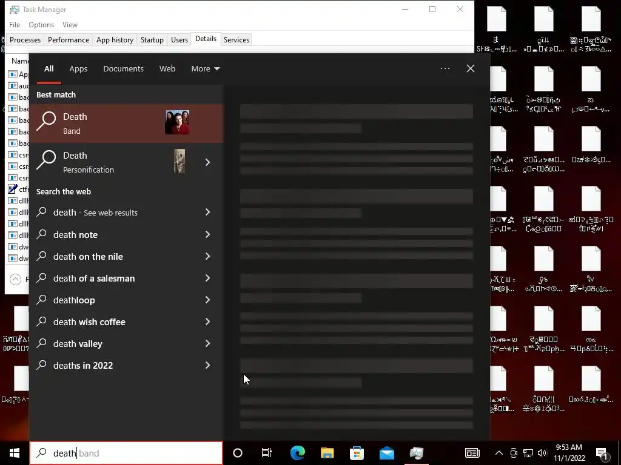Switch to the Documents search tab
The width and height of the screenshot is (621, 465).
point(123,69)
